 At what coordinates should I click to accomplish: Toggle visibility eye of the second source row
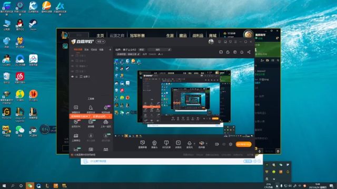click(73, 61)
